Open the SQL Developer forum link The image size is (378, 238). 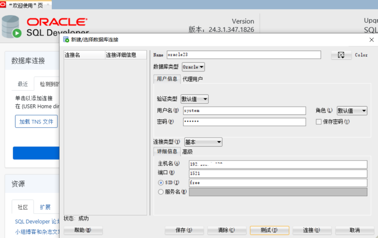[x=37, y=221]
